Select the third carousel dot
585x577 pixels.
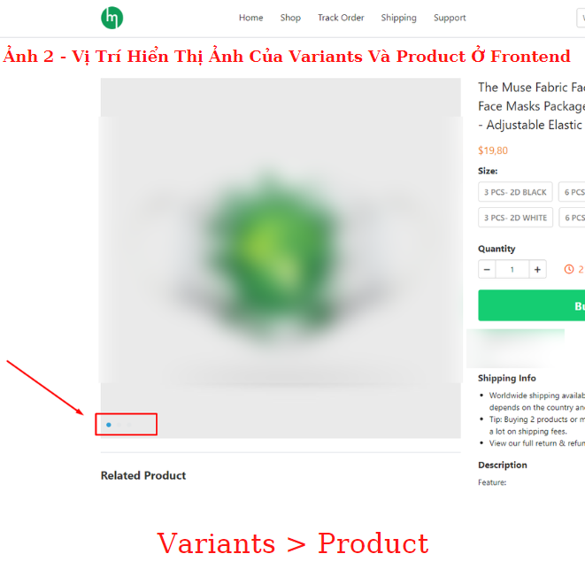tap(129, 425)
